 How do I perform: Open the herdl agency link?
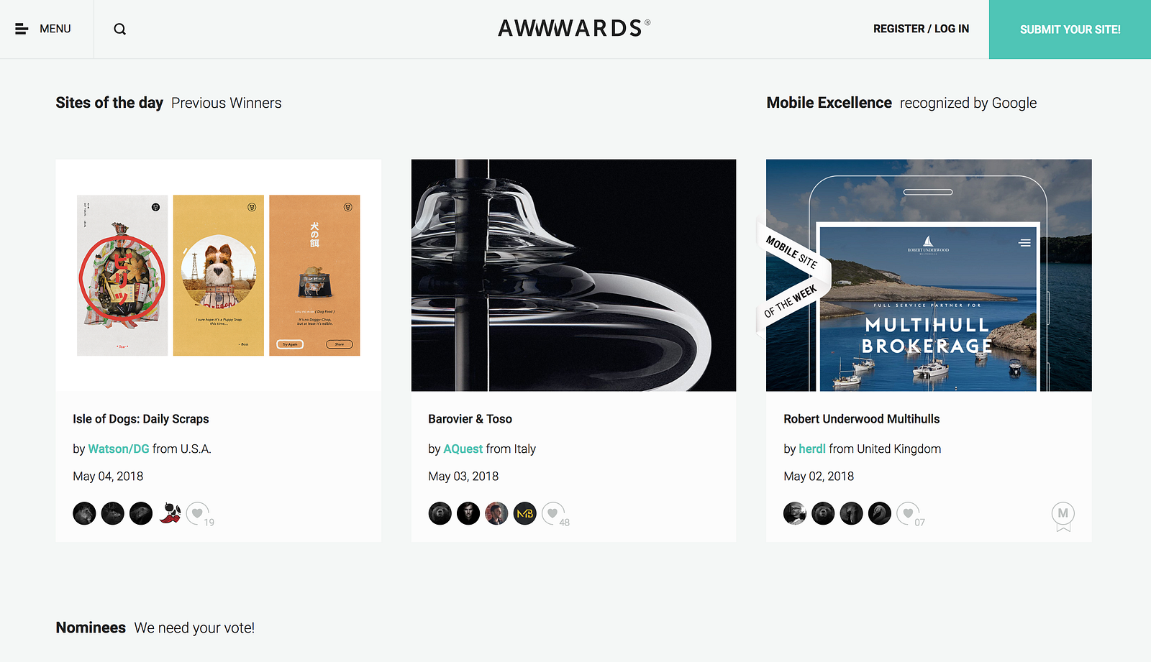[811, 449]
